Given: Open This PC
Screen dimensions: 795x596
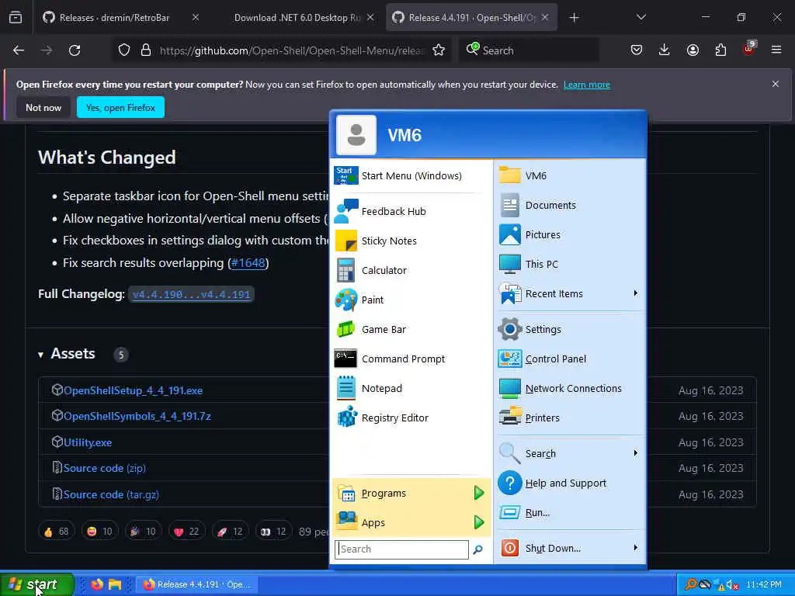Looking at the screenshot, I should click(x=571, y=264).
